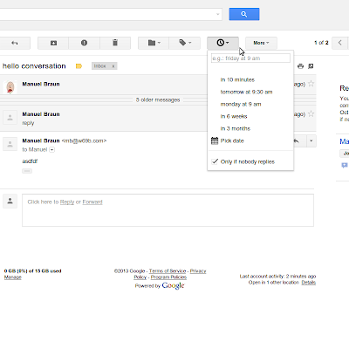
Task: Click inside the reply compose box
Action: 168,210
